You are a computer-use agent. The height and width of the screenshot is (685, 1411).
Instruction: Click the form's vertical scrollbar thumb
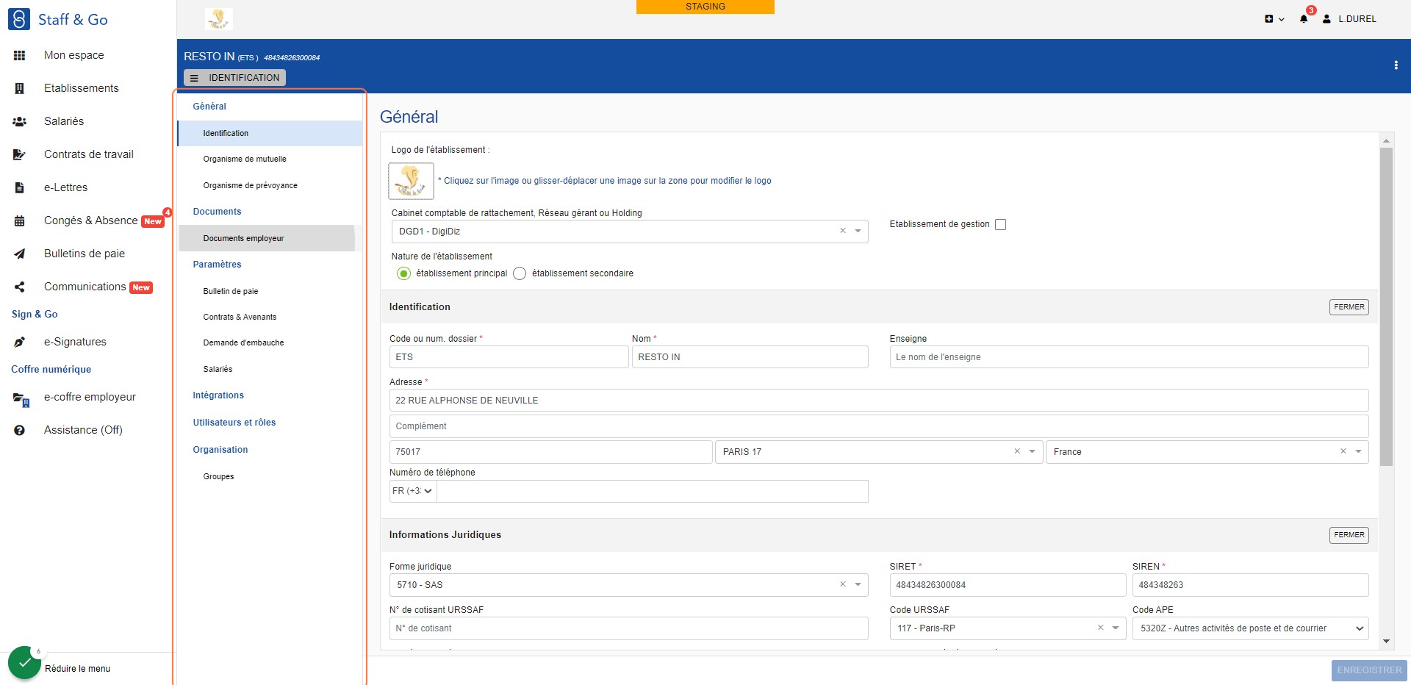[x=1386, y=307]
